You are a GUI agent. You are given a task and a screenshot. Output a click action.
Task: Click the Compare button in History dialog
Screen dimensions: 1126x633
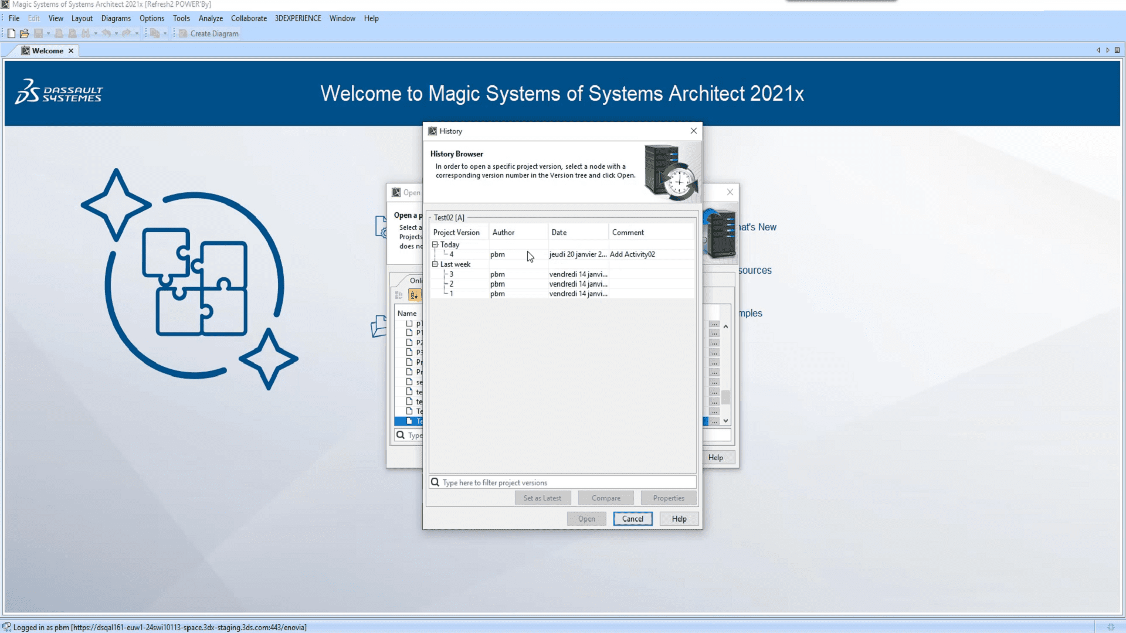606,498
